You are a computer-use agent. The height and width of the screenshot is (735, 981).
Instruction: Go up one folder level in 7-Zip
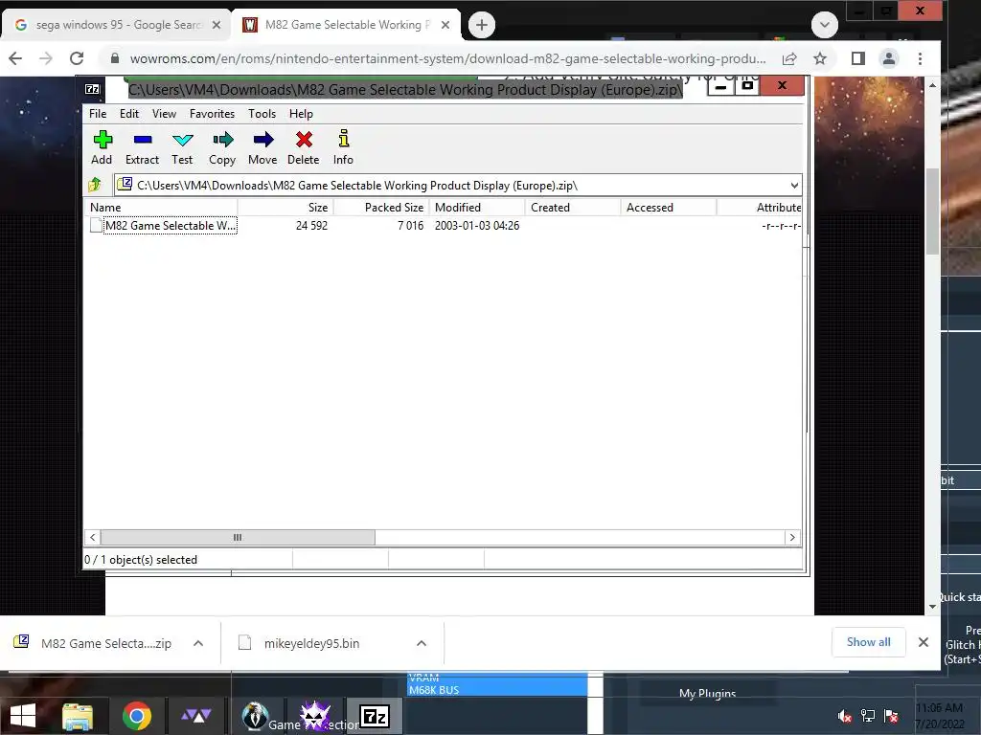pos(95,185)
